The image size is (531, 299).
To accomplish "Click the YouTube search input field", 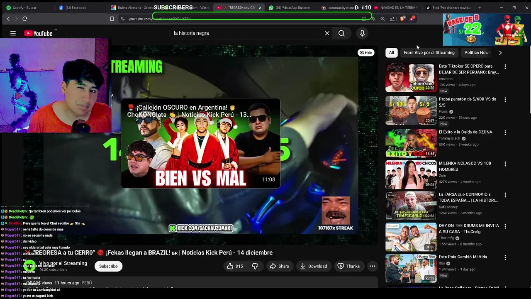I will tap(247, 33).
